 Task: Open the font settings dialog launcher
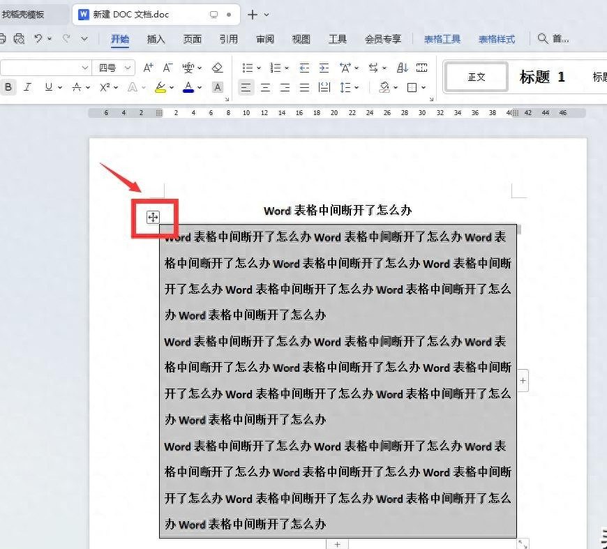pos(227,100)
